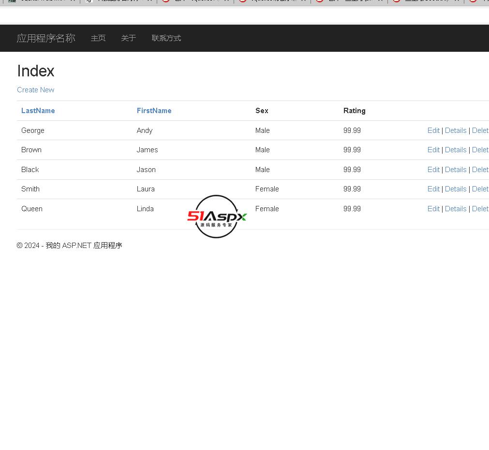This screenshot has height=450, width=489.
Task: Go to 主页 in navbar
Action: [x=98, y=38]
